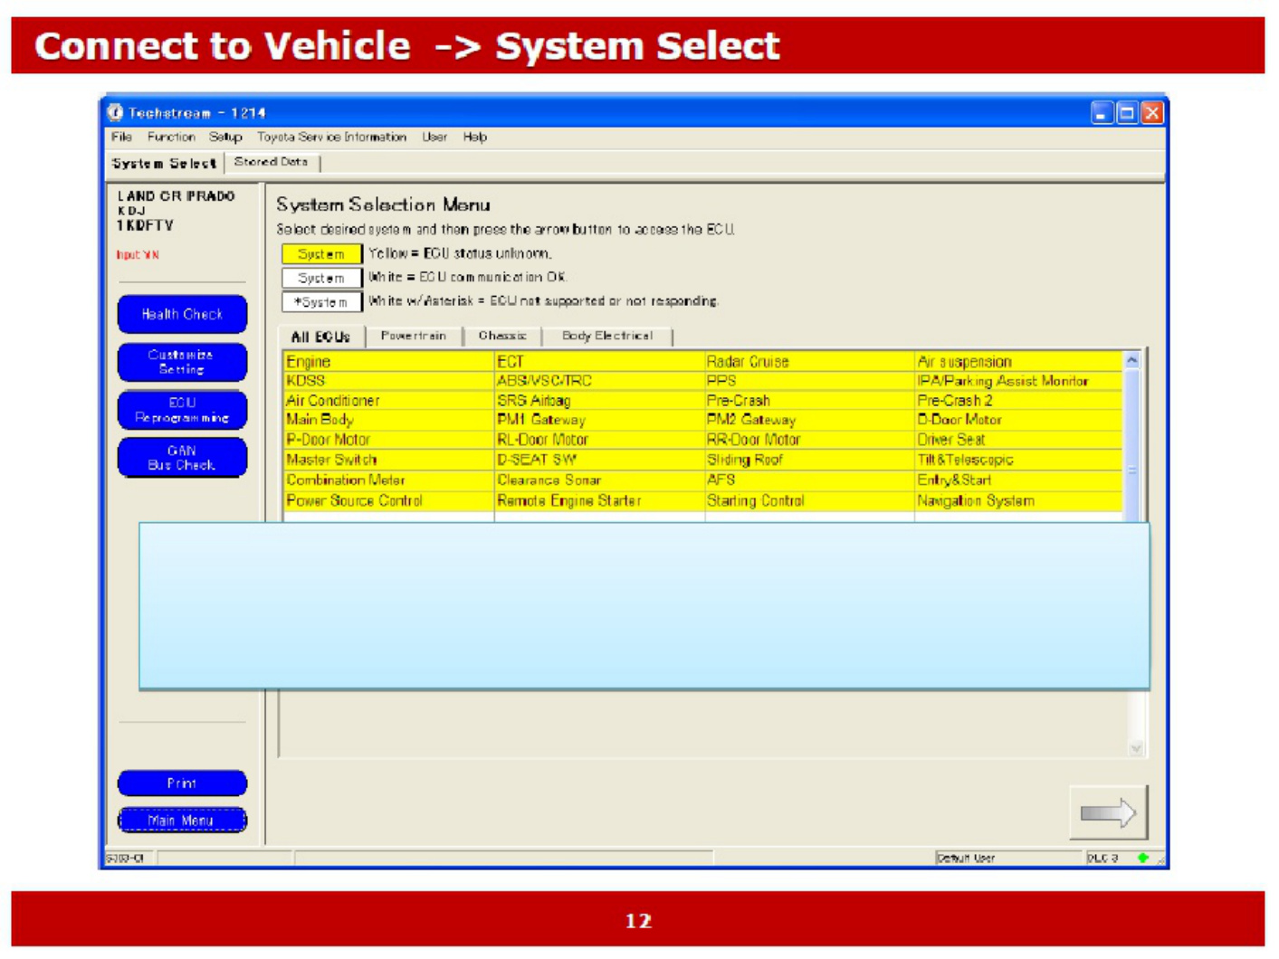Select the Remote Engine Starter cell
Viewport: 1279px width, 959px height.
[599, 501]
